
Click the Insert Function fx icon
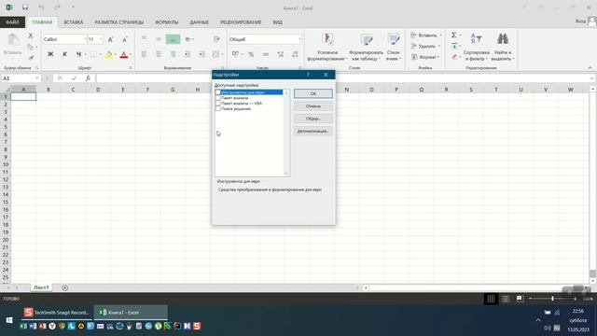point(88,78)
